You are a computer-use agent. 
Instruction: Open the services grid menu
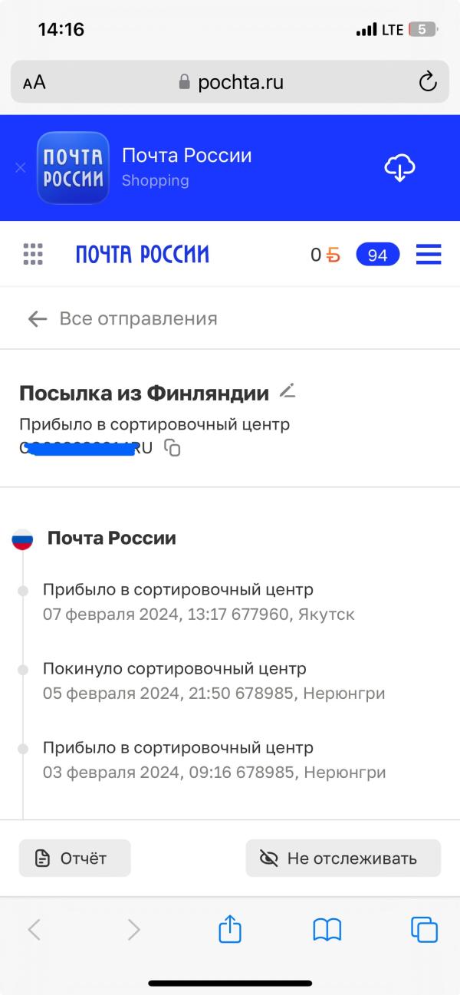(x=33, y=254)
